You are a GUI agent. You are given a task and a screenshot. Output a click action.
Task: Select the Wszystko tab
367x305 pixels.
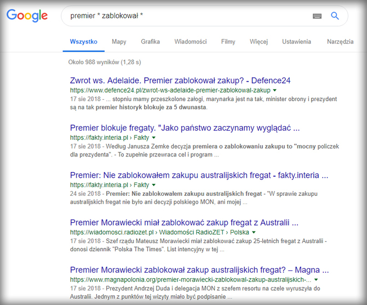(84, 42)
